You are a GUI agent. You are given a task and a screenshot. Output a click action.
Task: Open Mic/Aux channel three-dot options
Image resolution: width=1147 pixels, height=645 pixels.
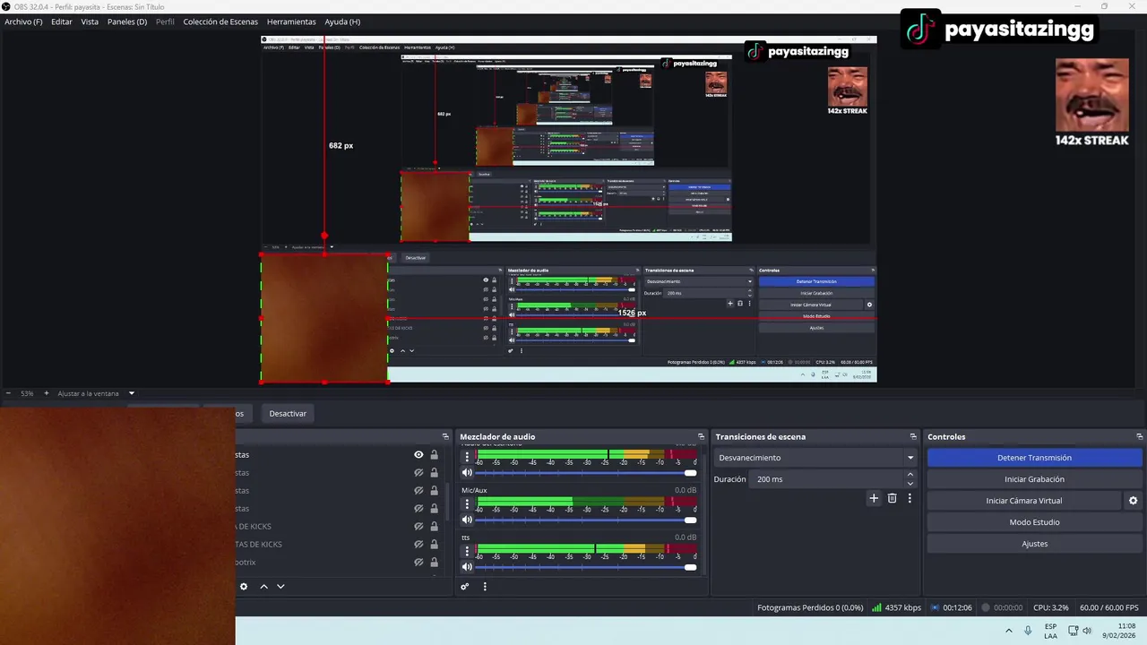pos(466,503)
